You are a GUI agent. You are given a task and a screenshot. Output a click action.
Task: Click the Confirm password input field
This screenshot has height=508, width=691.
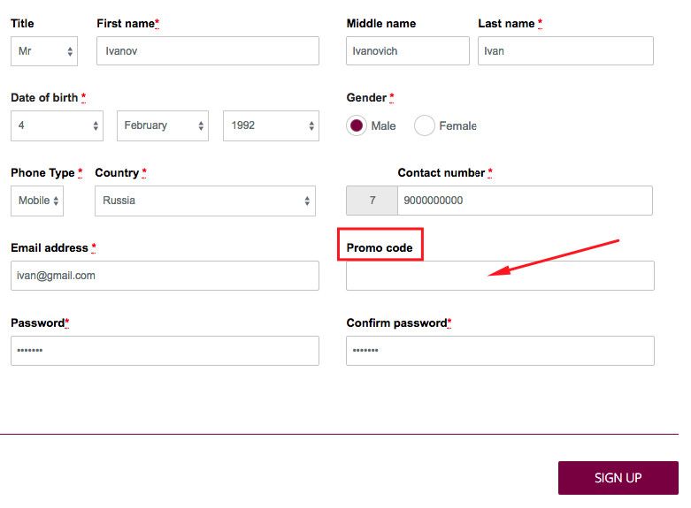(500, 351)
